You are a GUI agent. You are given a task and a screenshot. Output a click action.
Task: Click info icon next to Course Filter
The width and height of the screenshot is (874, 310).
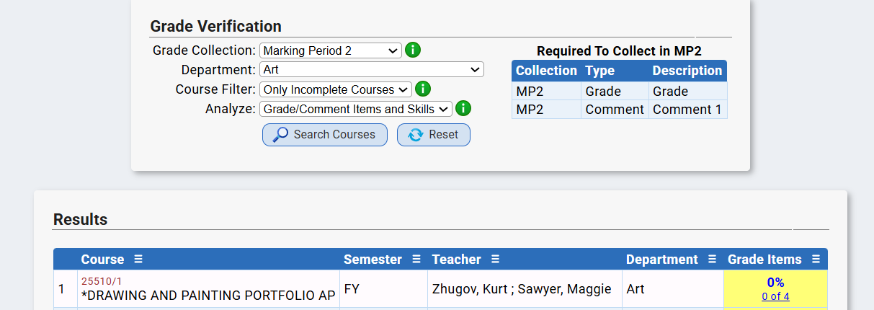point(423,89)
